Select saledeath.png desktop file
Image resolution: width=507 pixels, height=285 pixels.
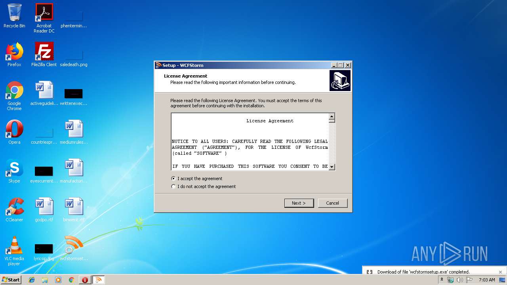tap(74, 57)
